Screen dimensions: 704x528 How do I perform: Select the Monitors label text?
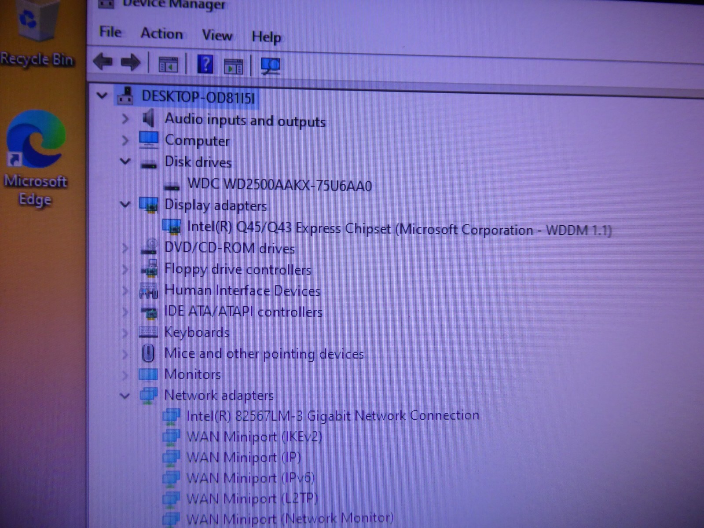[192, 374]
